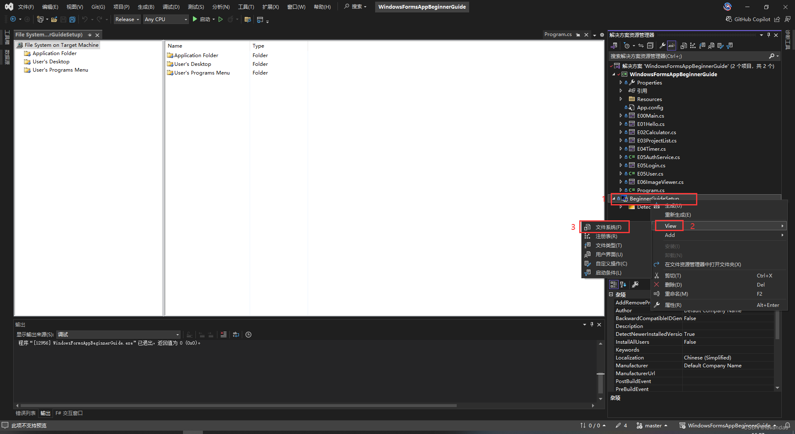Open the Release configuration dropdown

pyautogui.click(x=127, y=19)
